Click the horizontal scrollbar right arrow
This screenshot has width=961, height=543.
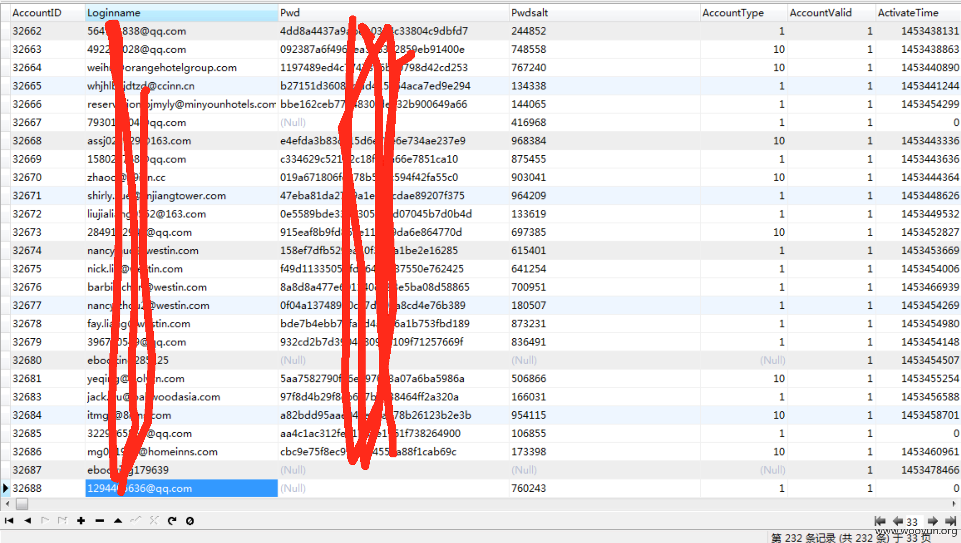(x=954, y=504)
